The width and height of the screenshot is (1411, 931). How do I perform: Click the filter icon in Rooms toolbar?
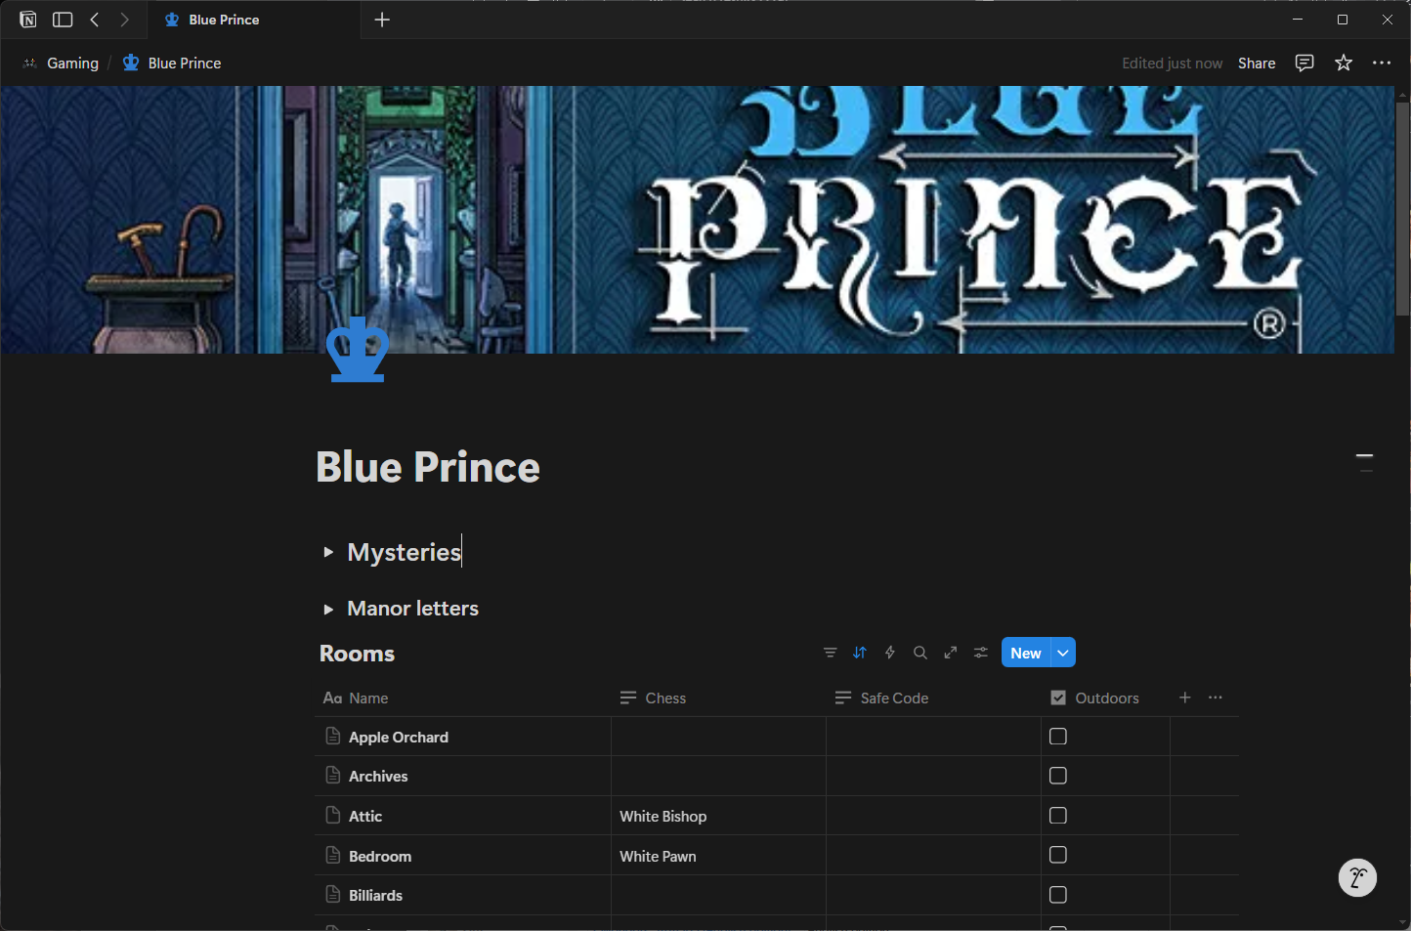coord(830,653)
